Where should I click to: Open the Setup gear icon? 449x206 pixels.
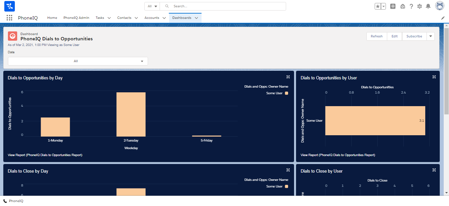point(420,6)
